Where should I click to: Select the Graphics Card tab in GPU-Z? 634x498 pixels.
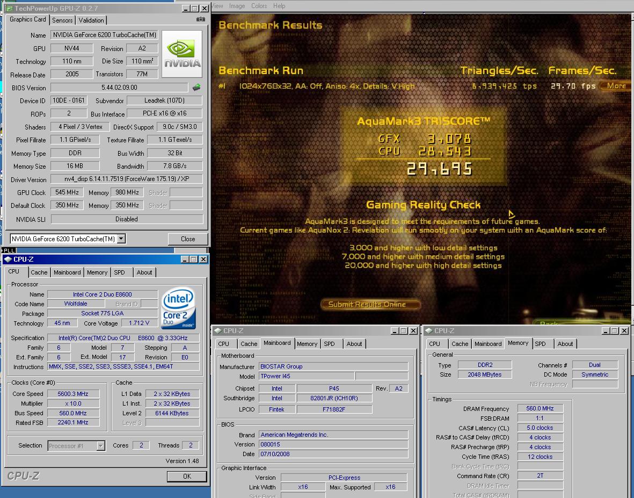point(27,19)
